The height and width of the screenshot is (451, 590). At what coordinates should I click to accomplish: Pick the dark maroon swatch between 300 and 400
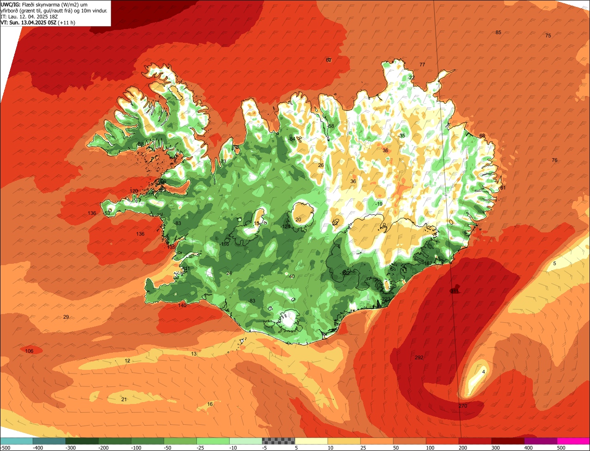(508, 441)
